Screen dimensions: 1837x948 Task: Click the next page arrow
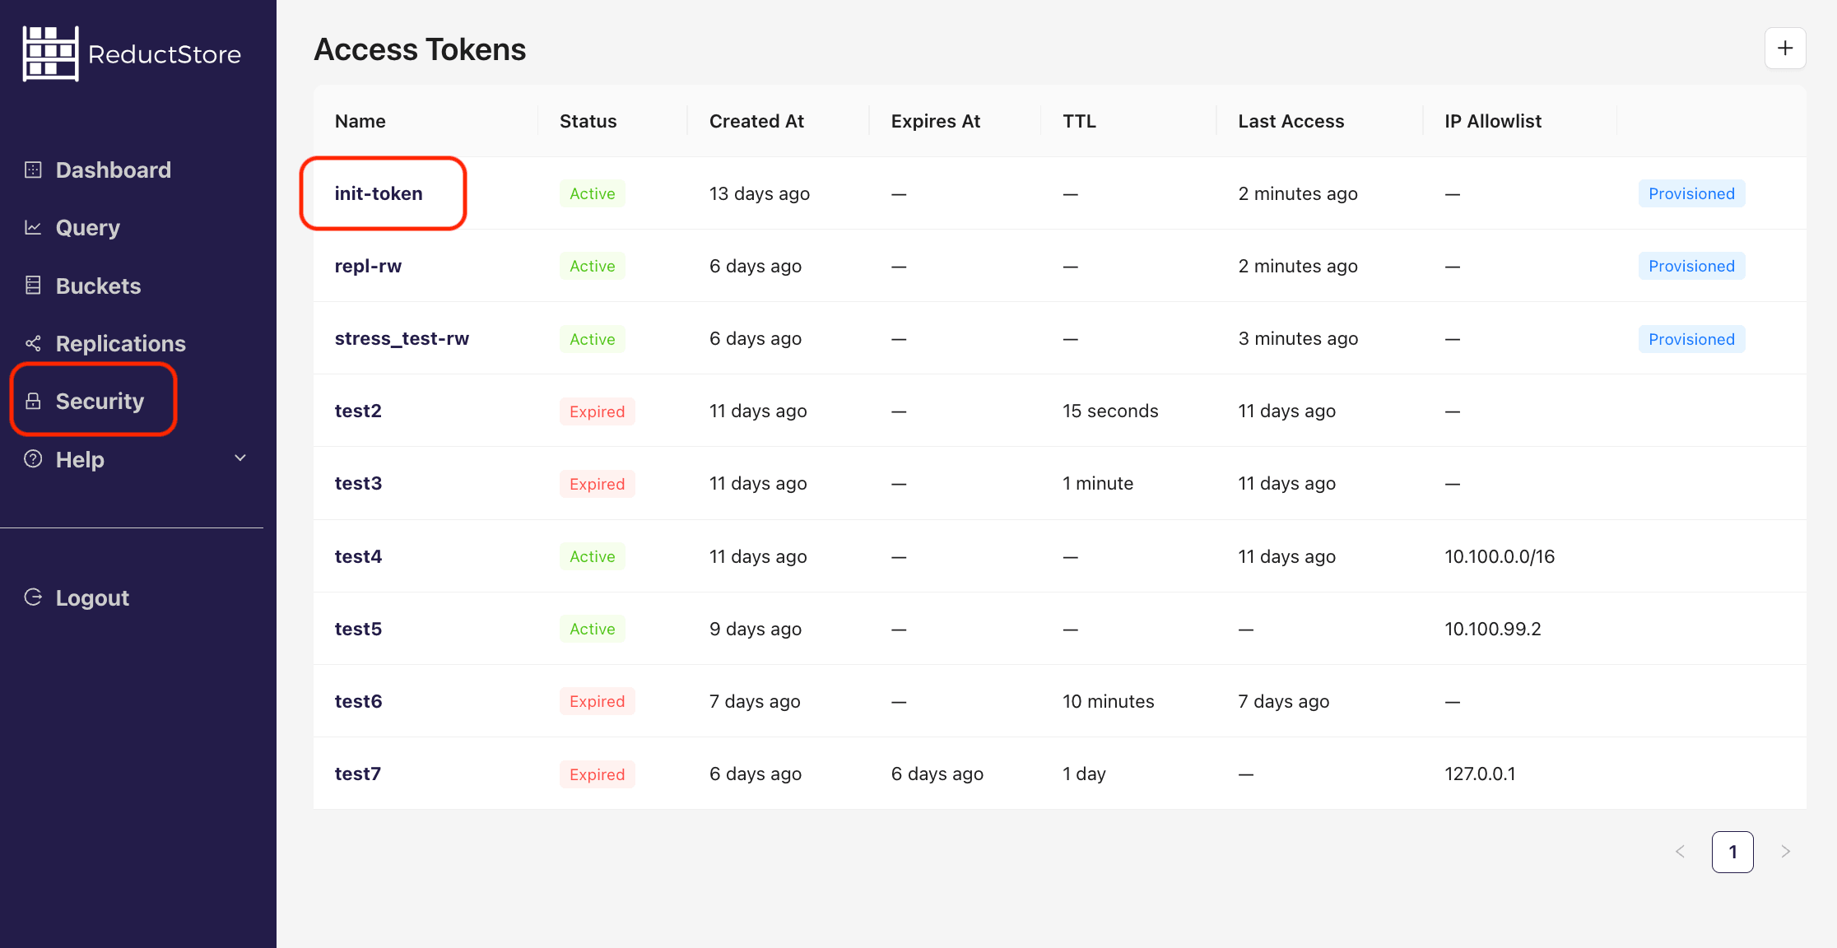1786,852
